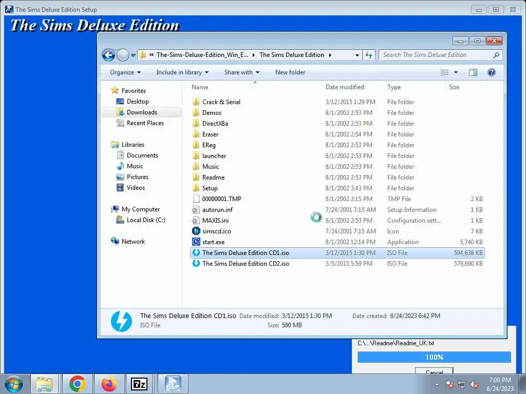Click the muted volume tray icon

tap(474, 385)
